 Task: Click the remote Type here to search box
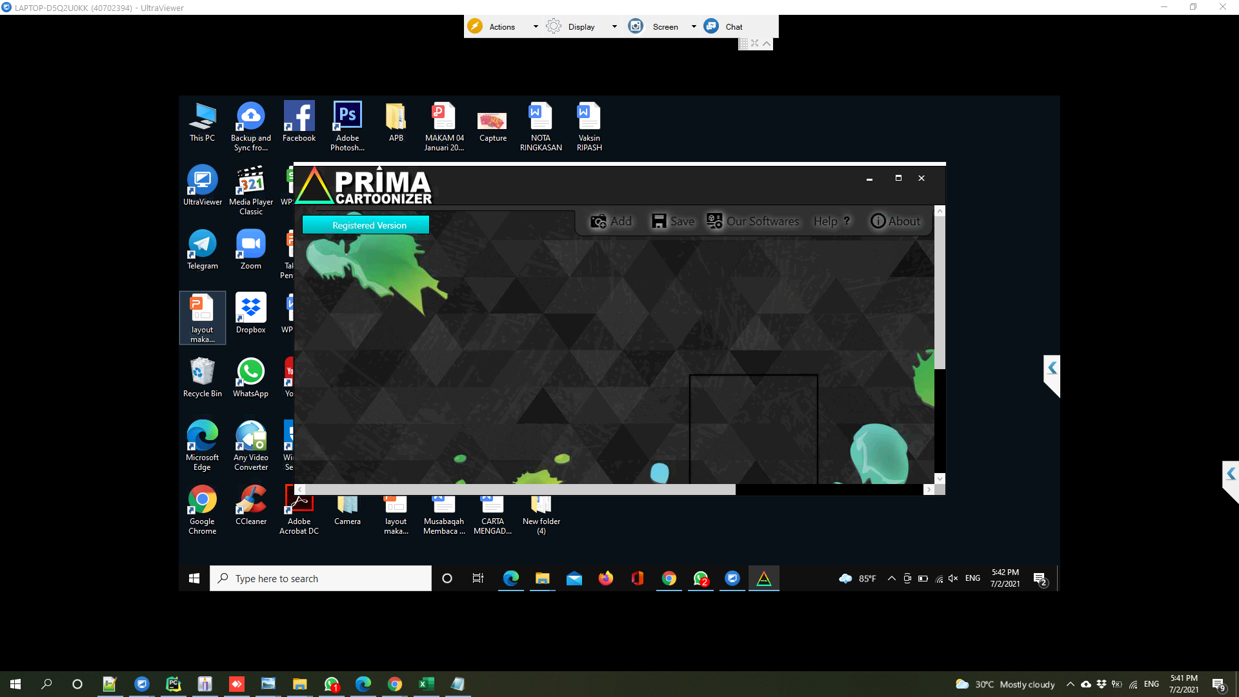321,578
